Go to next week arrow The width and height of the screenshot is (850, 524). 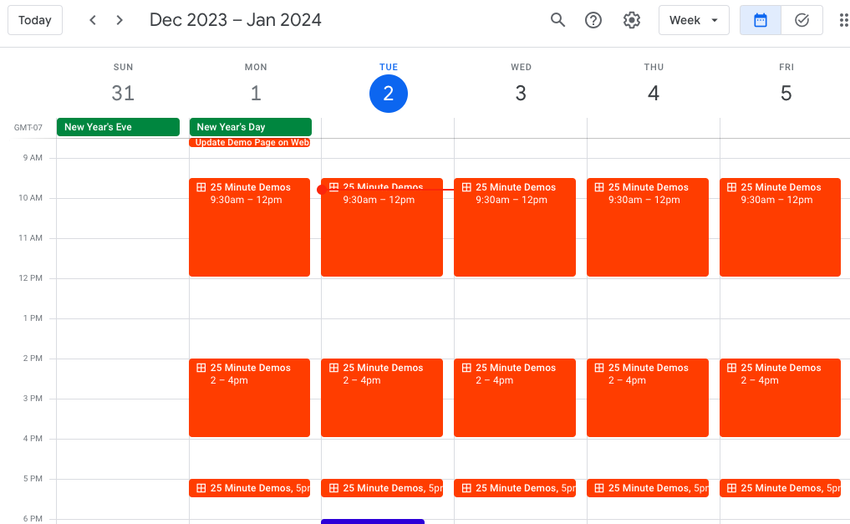pyautogui.click(x=120, y=20)
